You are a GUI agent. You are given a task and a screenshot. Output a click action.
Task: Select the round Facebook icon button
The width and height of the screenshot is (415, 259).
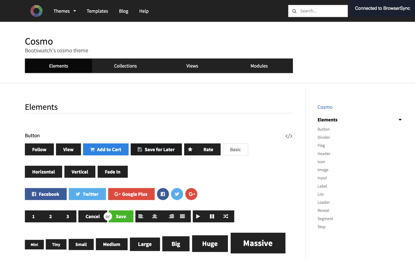[163, 194]
